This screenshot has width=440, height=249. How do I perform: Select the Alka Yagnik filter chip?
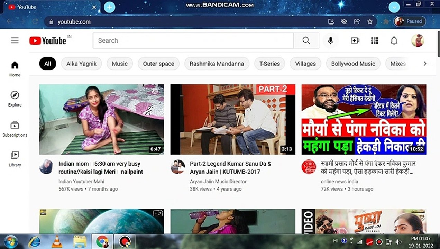point(82,64)
